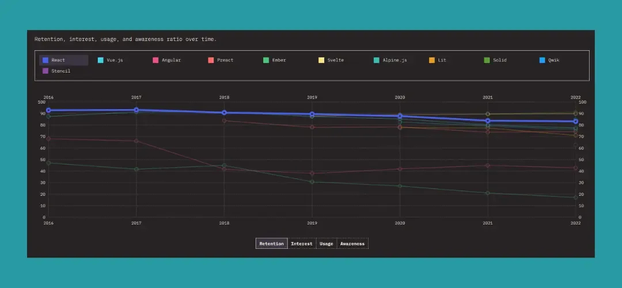This screenshot has height=288, width=622.
Task: Highlight Svelte in the legend
Action: click(331, 60)
